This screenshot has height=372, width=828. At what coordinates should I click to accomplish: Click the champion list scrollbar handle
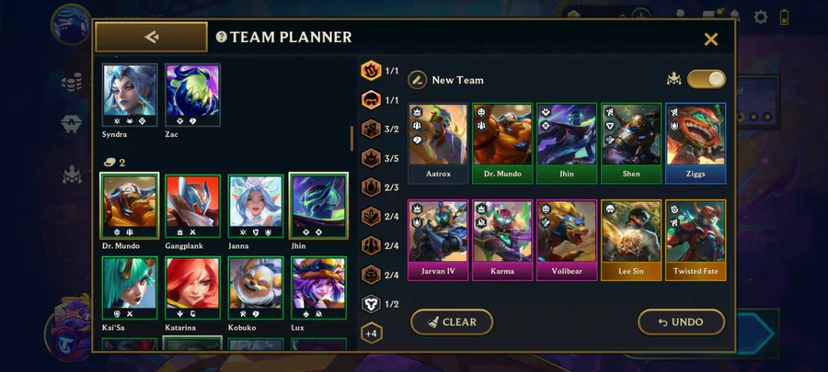point(351,139)
